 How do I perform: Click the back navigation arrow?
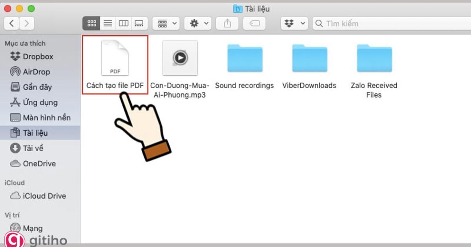(x=12, y=23)
